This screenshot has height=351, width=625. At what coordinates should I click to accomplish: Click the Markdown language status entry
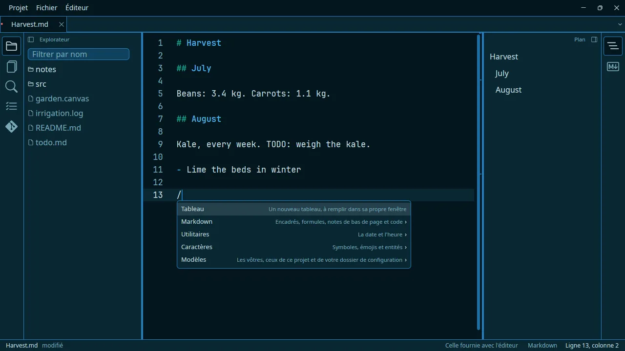point(542,345)
